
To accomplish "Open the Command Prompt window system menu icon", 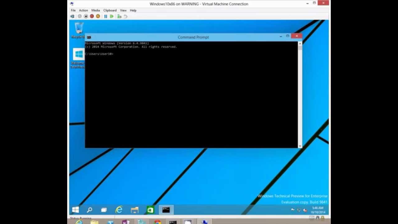I will 89,37.
